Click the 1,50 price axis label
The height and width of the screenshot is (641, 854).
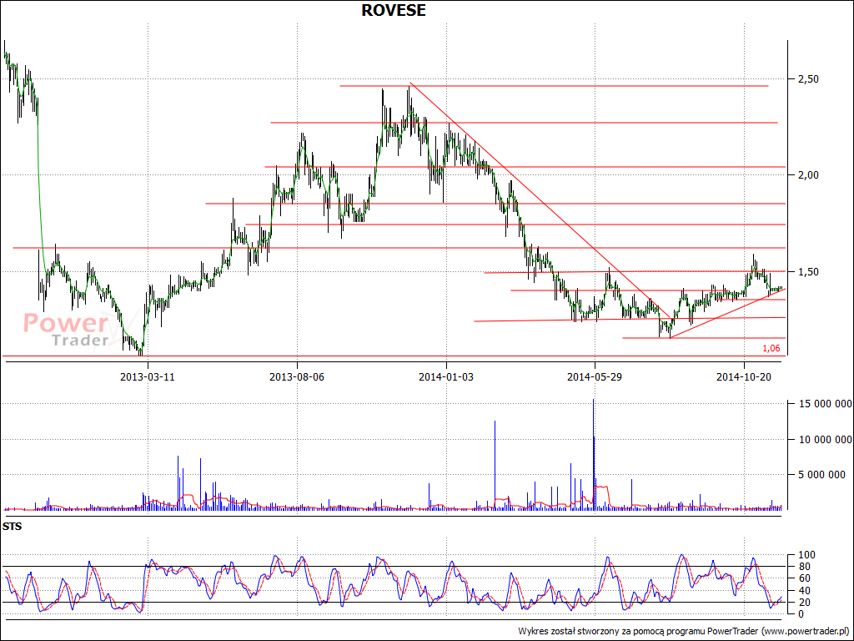[807, 272]
